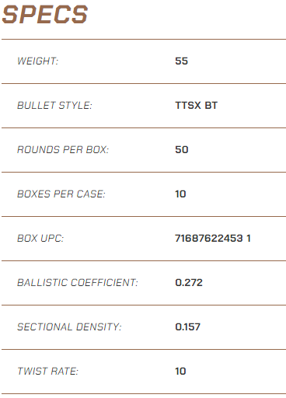Click the TTSX BT bullet style value

[x=196, y=106]
